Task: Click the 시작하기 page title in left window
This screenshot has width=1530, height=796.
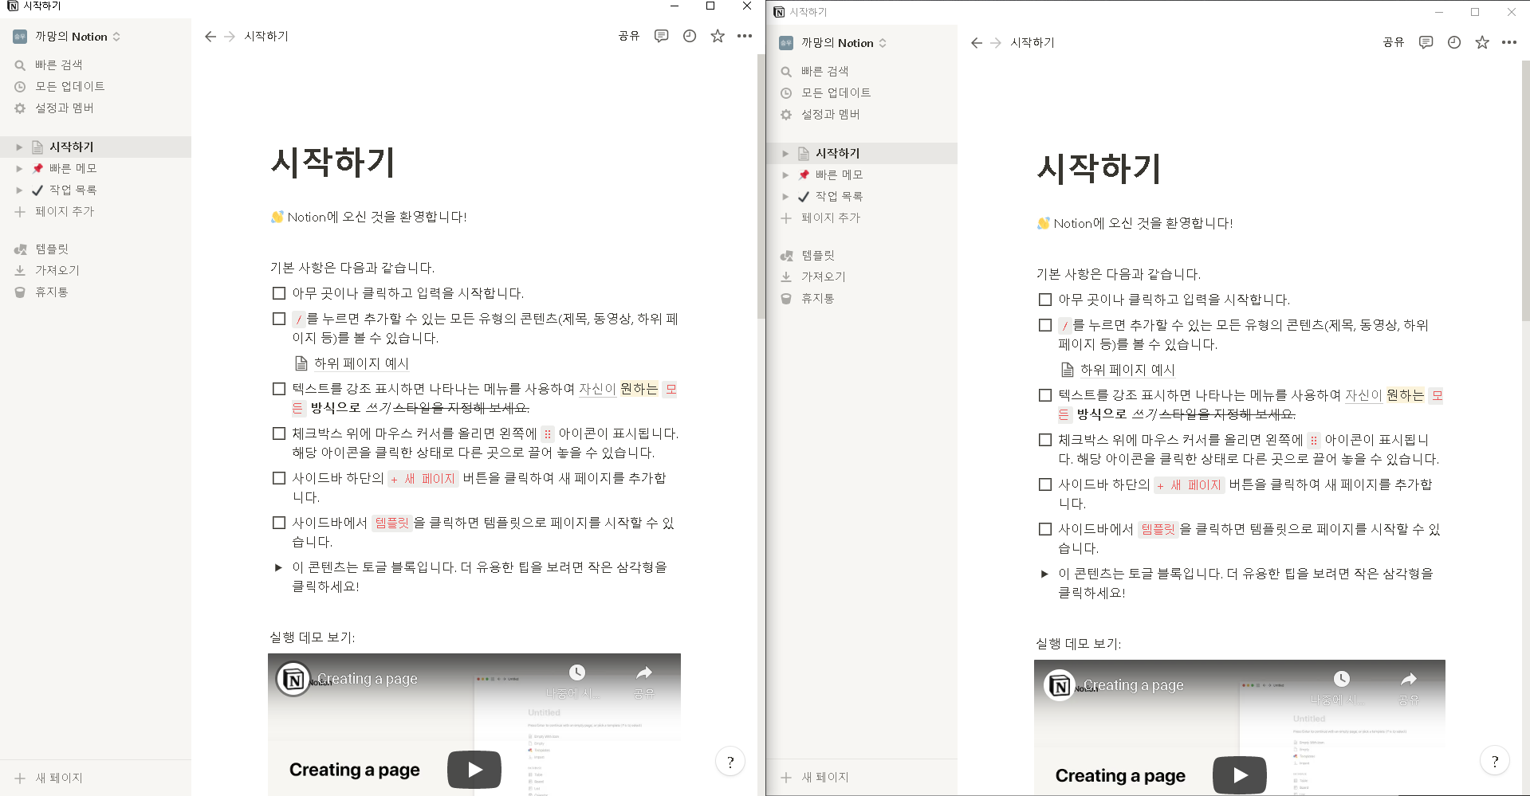Action: click(x=333, y=162)
